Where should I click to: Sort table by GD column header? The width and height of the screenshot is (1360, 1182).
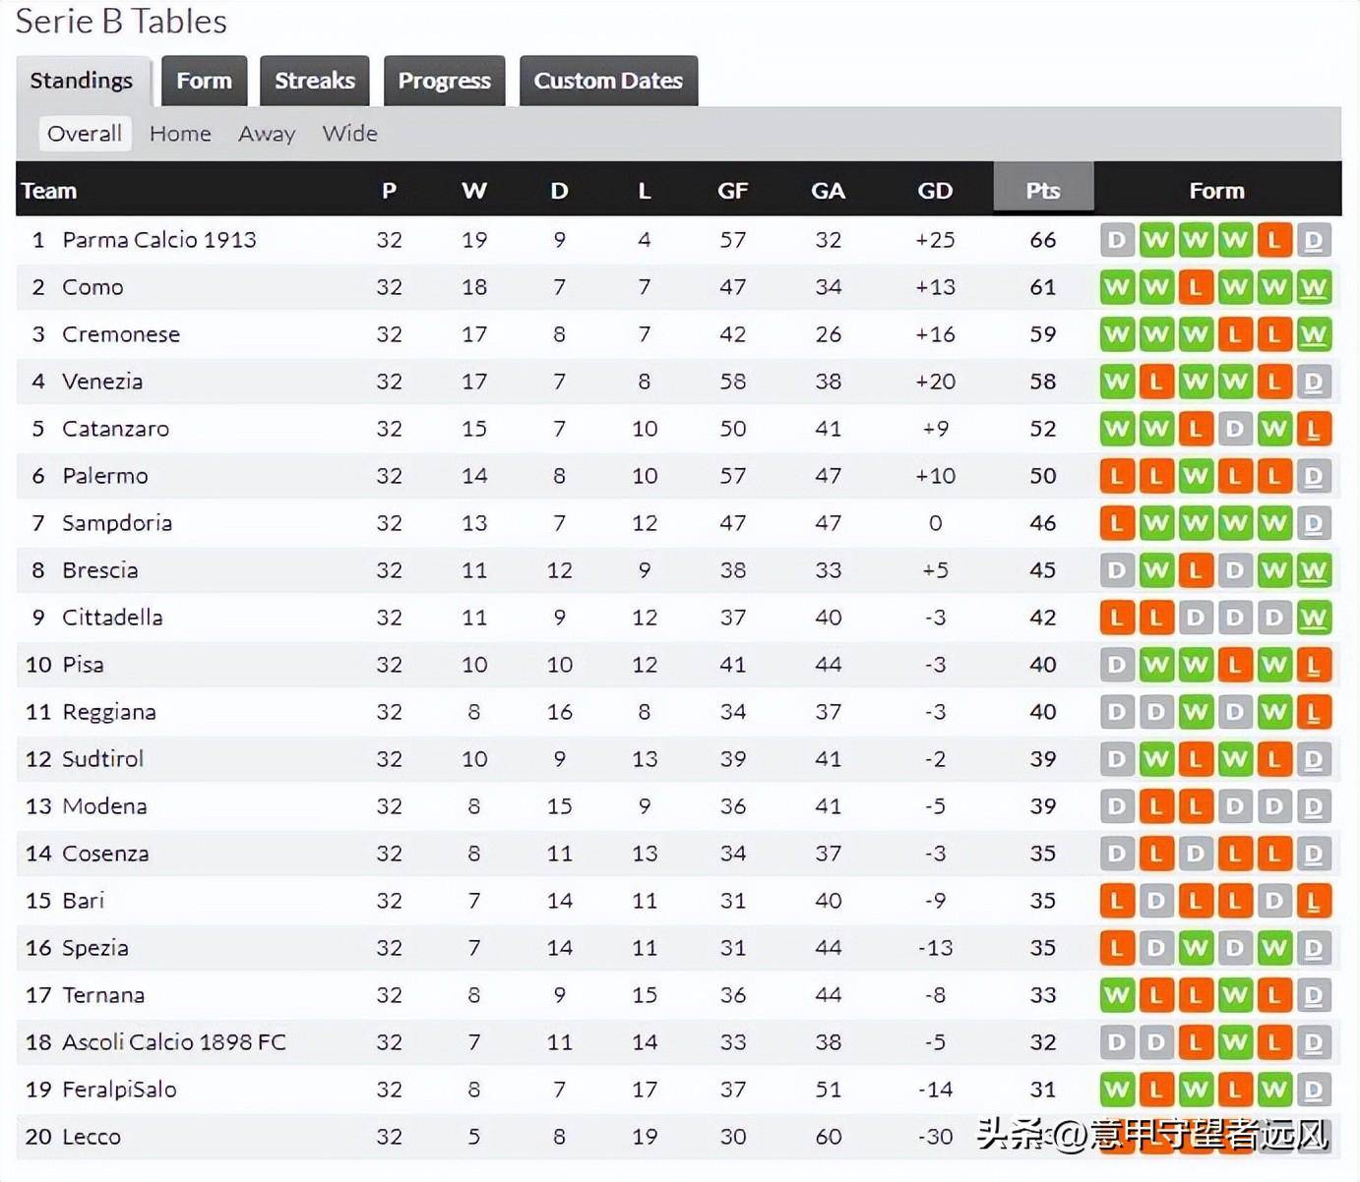click(935, 190)
